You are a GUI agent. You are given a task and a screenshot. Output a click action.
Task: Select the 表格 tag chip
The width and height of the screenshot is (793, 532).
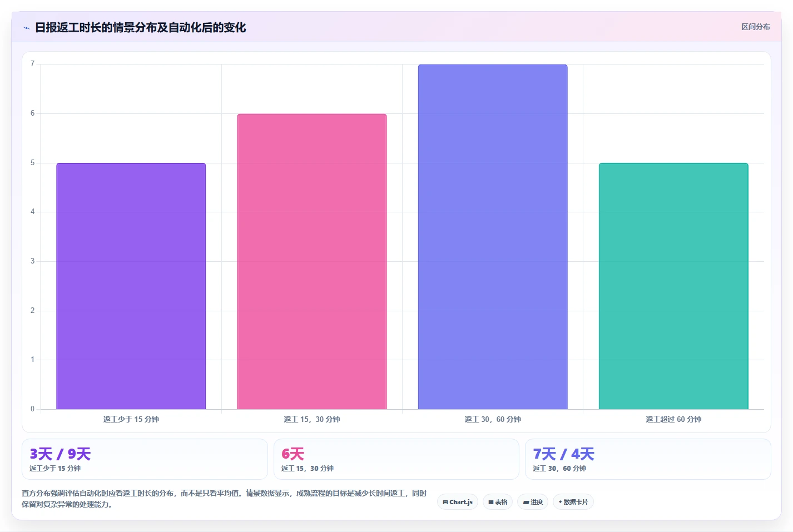tap(498, 502)
